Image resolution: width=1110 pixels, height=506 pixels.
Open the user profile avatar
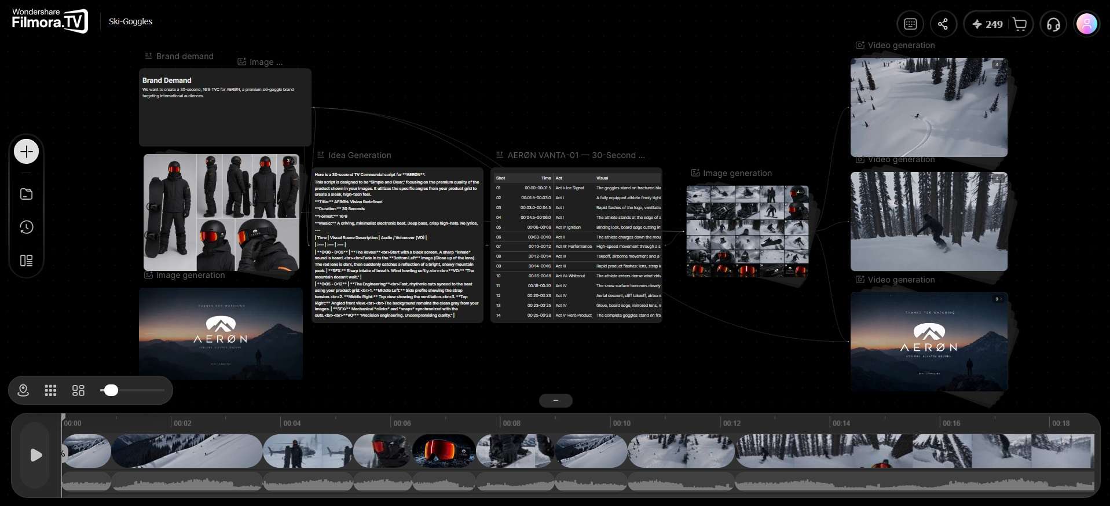pos(1087,24)
